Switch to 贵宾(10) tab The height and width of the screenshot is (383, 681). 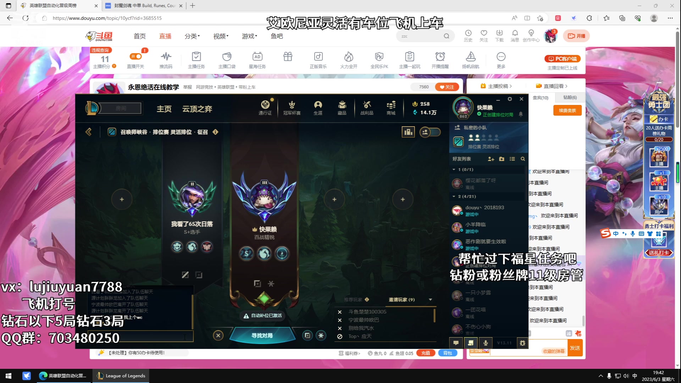pyautogui.click(x=541, y=98)
